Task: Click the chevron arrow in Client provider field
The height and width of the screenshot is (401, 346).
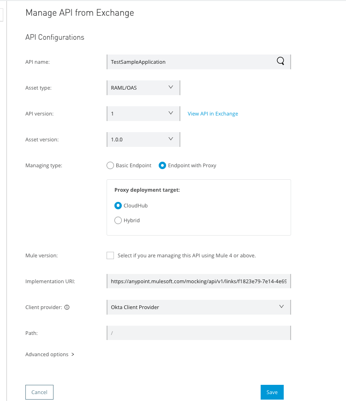Action: 282,306
